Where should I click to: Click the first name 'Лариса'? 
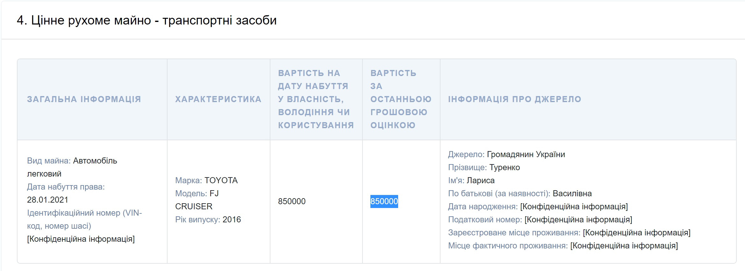click(x=480, y=180)
